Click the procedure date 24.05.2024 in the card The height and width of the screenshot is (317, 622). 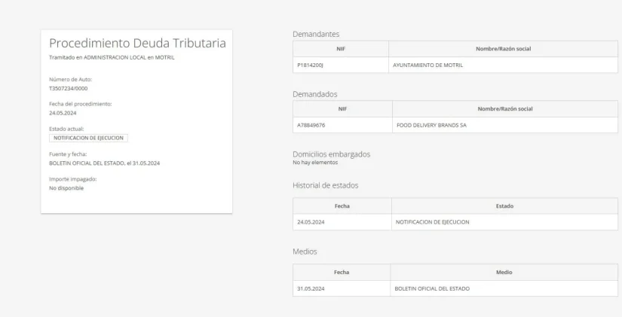click(x=63, y=113)
